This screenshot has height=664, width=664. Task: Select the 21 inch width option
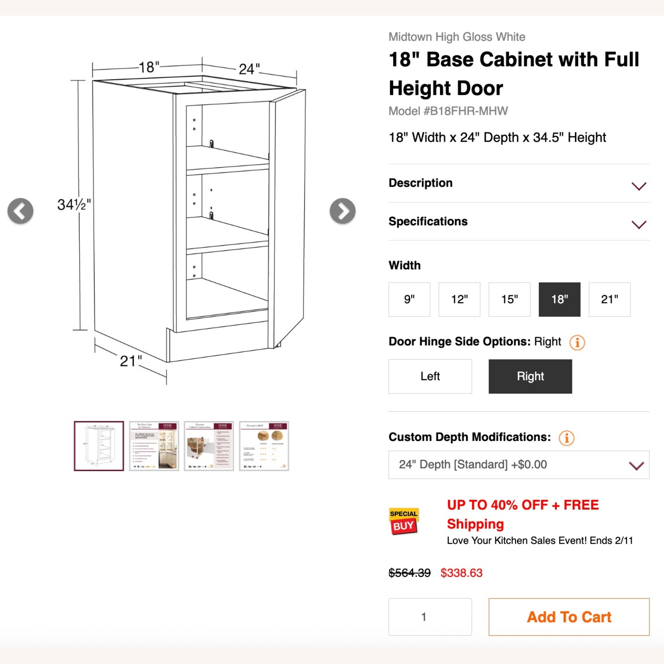[610, 299]
